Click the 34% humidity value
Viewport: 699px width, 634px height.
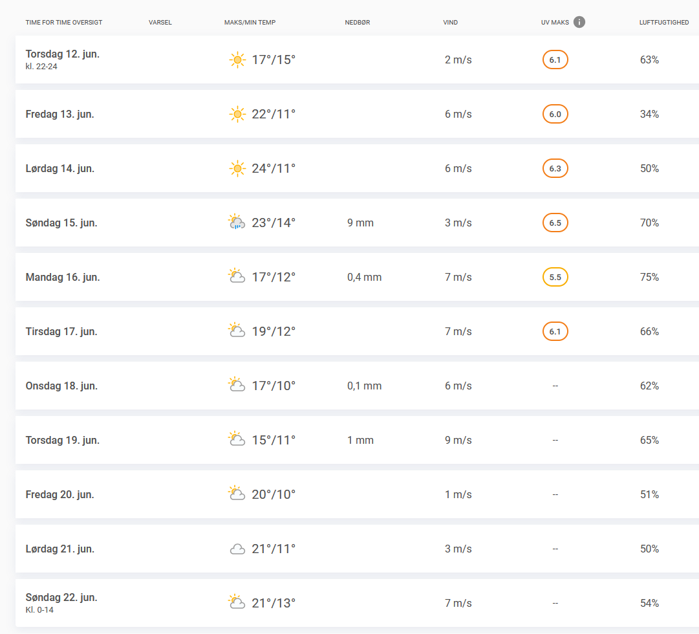[x=649, y=115]
